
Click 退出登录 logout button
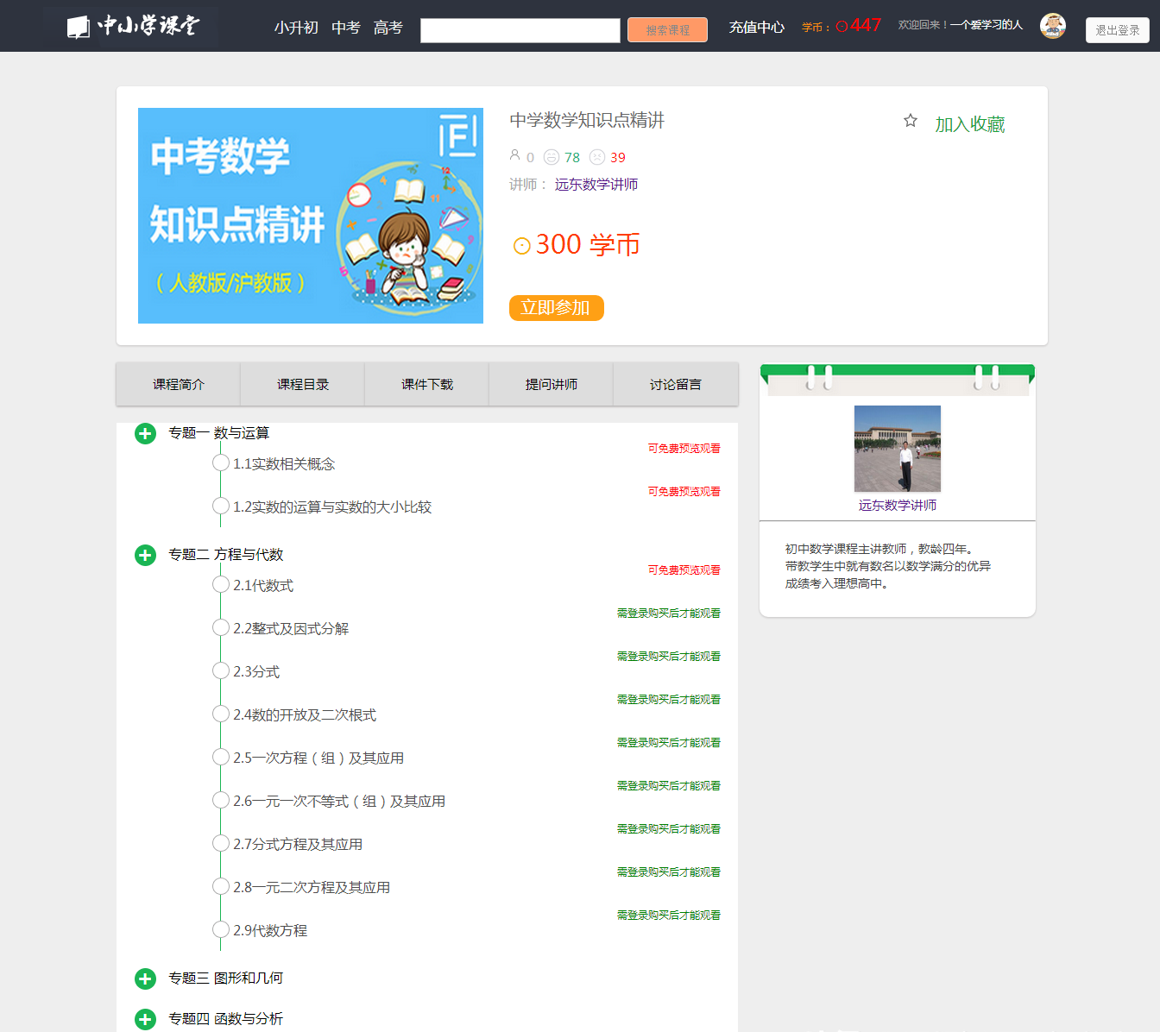coord(1118,30)
